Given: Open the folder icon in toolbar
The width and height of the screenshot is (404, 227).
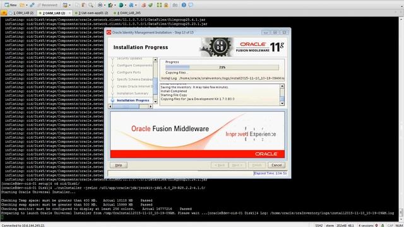Looking at the screenshot, I should [x=22, y=5].
